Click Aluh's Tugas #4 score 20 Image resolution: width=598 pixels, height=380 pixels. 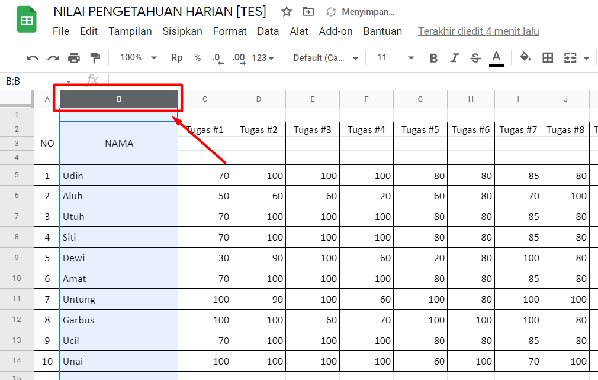point(366,196)
